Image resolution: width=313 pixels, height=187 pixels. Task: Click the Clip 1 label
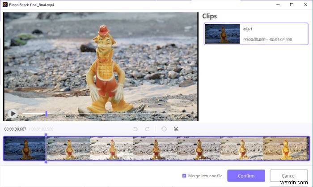pos(248,29)
